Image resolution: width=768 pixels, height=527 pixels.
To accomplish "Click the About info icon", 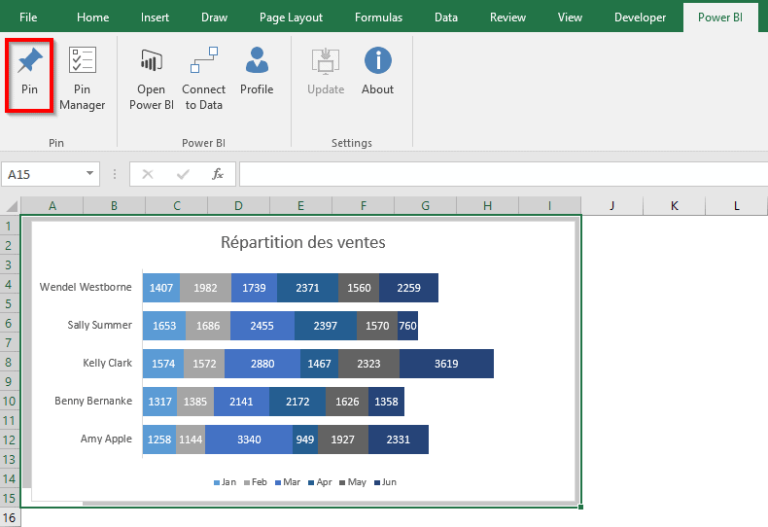I will (x=377, y=63).
